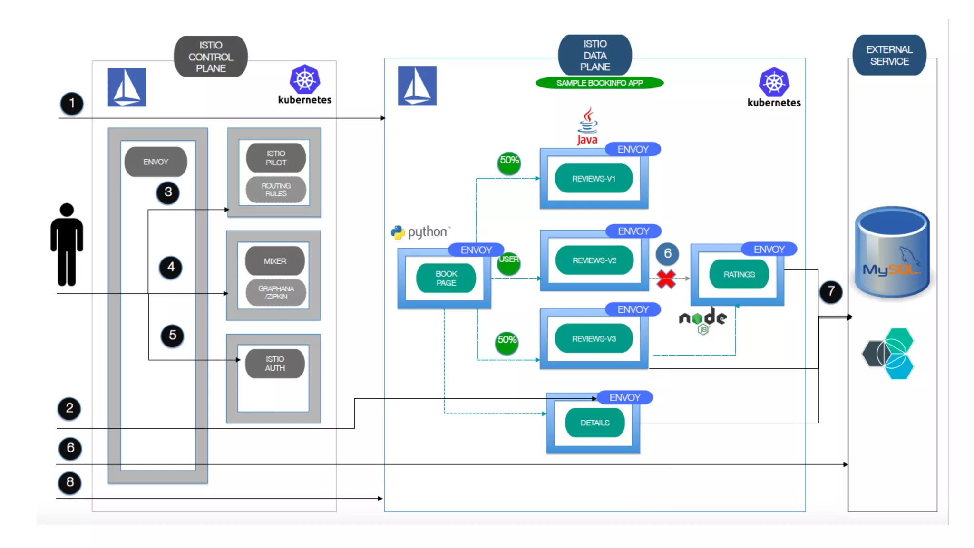Click the SAMPLE BOOKINFO APP green label

click(x=599, y=83)
